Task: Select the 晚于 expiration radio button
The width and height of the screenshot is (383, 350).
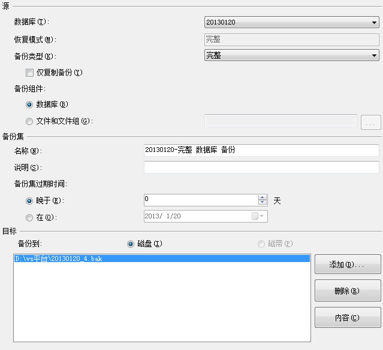Action: 29,201
